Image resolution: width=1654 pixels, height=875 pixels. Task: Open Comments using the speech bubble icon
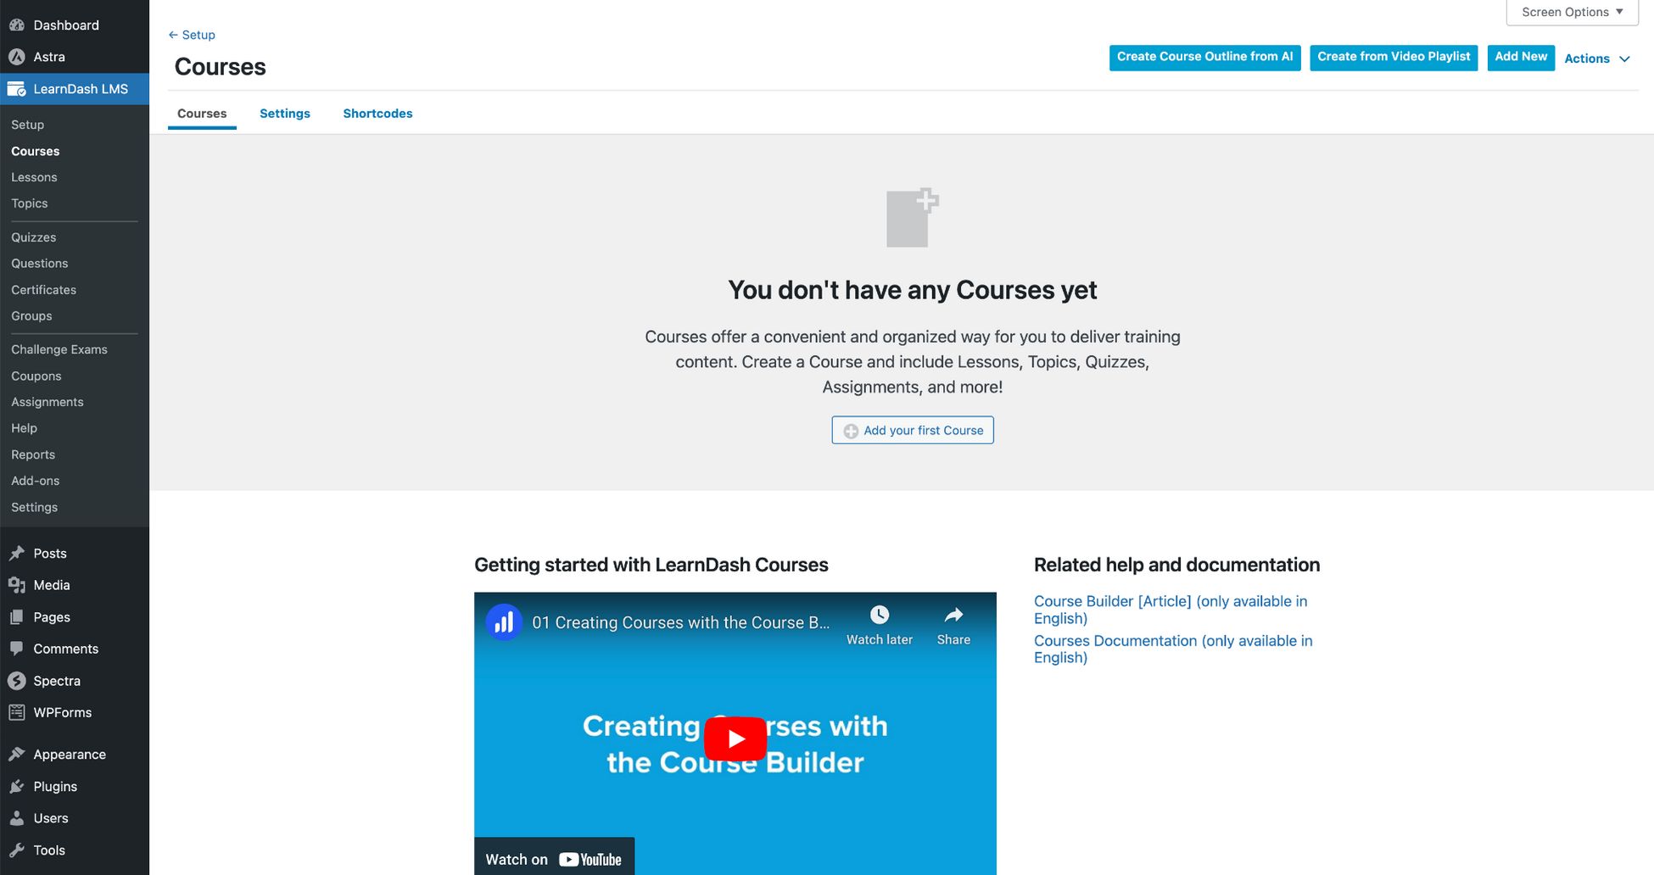(x=18, y=648)
